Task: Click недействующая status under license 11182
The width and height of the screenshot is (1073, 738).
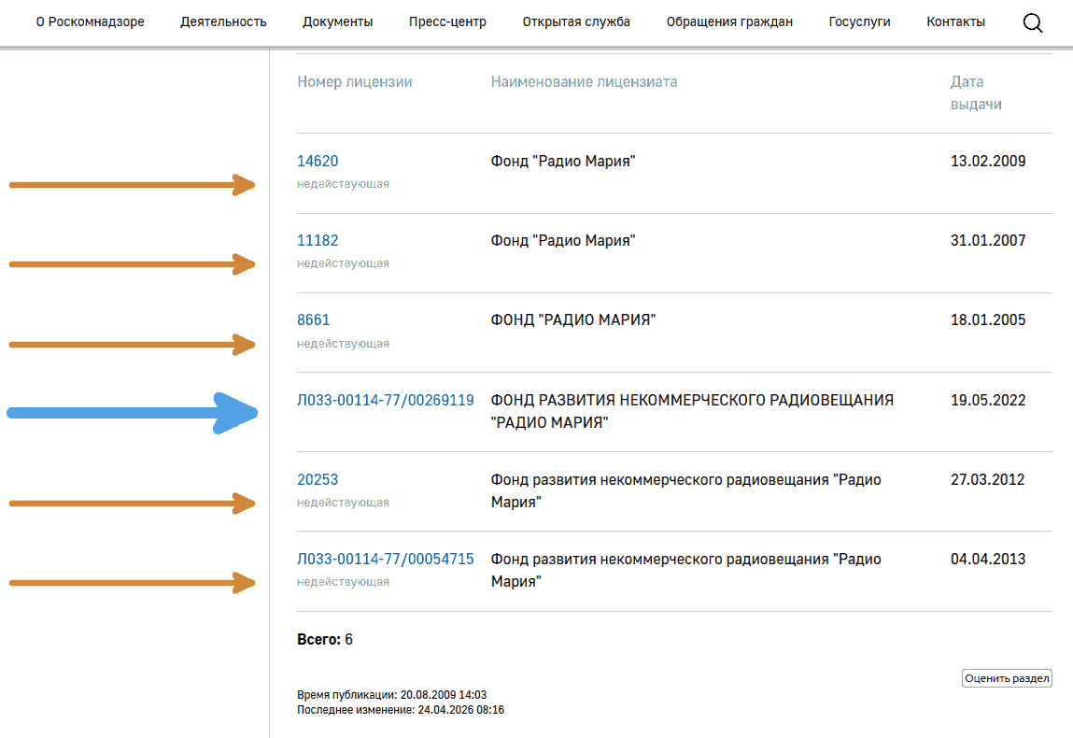Action: pyautogui.click(x=343, y=263)
